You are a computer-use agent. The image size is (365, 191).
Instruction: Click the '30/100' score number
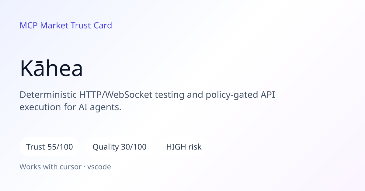click(134, 147)
